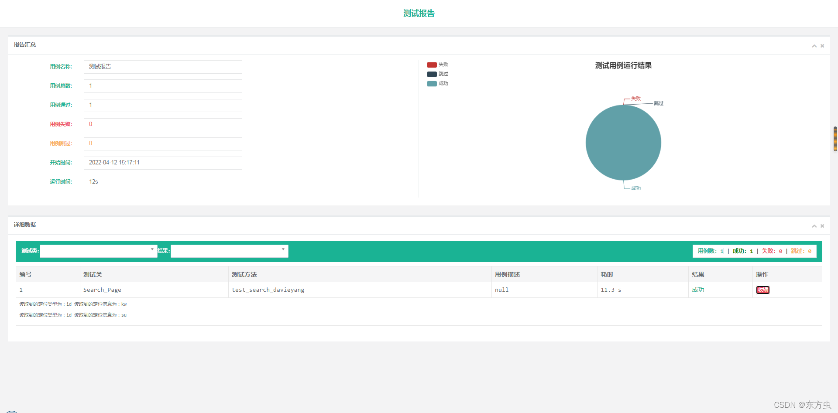Screen dimensions: 838x413
Task: Click the 结果 column header
Action: pyautogui.click(x=721, y=274)
